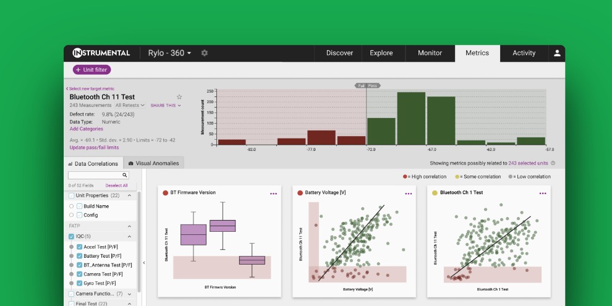Click the help icon beside 243 selected units
The height and width of the screenshot is (306, 612).
tap(553, 163)
